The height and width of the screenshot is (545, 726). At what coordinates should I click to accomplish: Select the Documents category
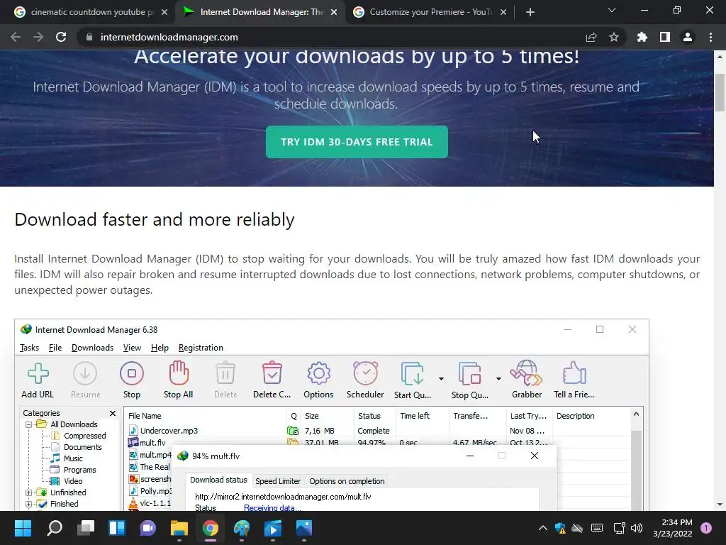[x=82, y=447]
